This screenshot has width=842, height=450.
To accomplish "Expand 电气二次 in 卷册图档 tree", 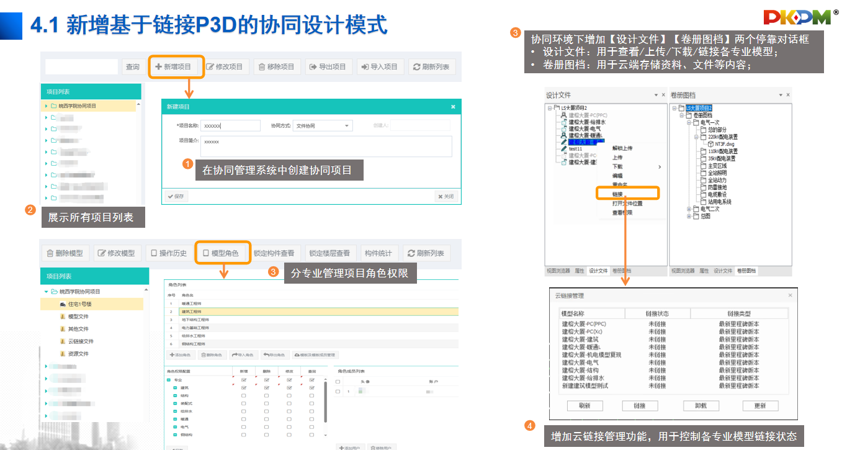I will pyautogui.click(x=689, y=209).
